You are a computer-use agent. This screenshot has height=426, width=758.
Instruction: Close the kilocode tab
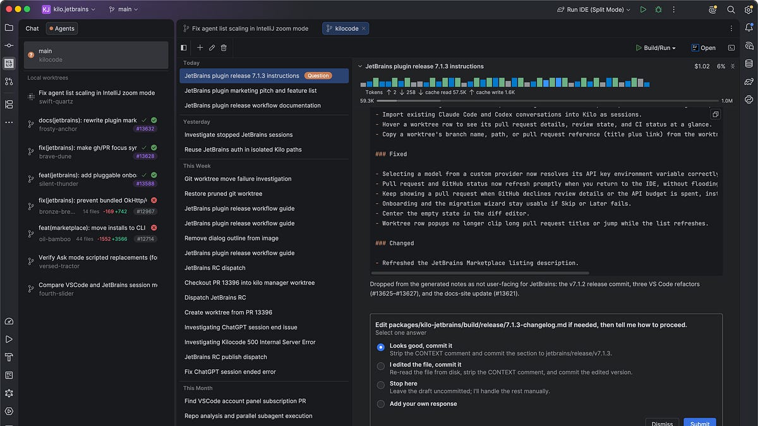click(x=364, y=28)
